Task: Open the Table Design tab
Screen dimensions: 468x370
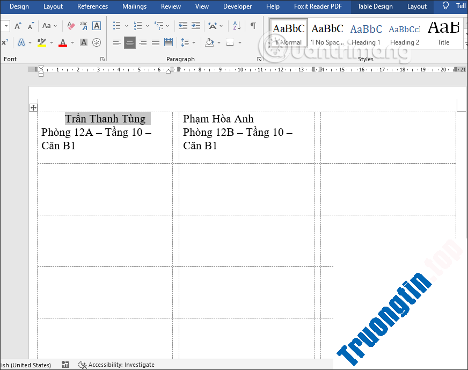Action: point(375,6)
